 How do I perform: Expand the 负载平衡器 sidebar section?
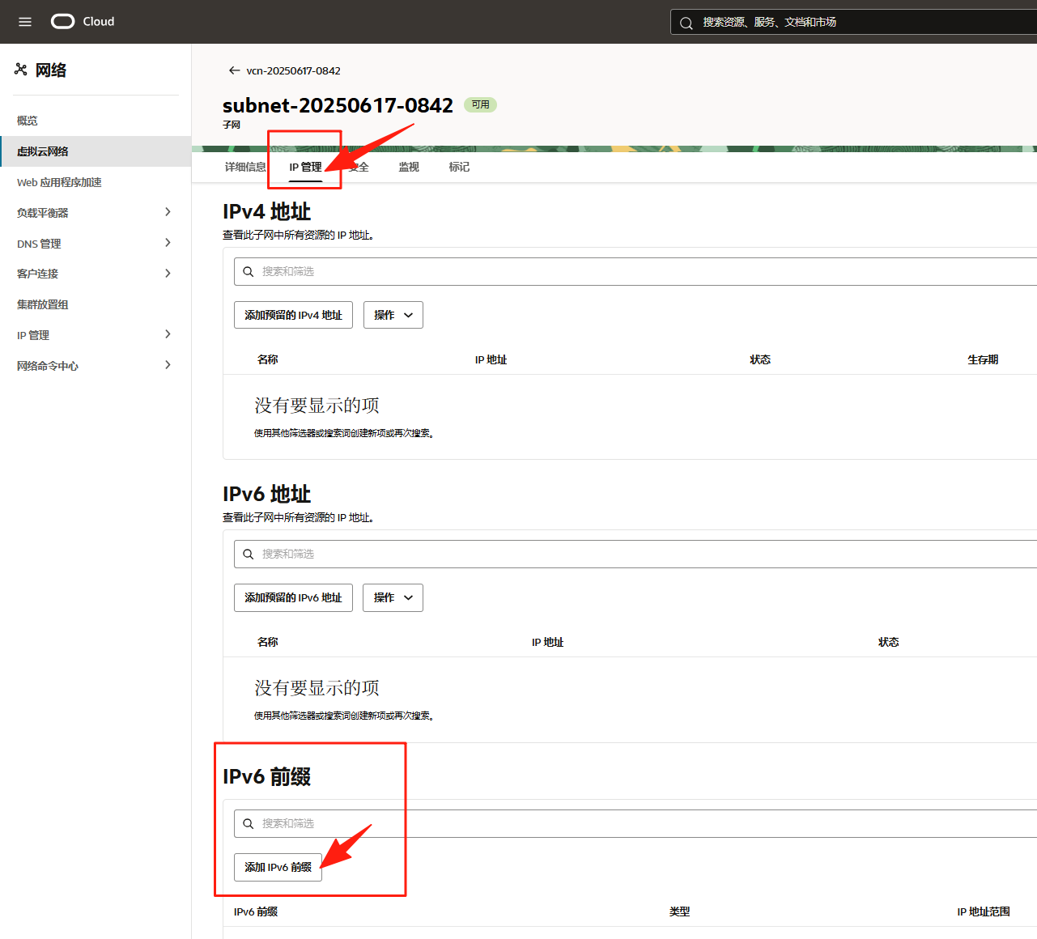(x=168, y=212)
